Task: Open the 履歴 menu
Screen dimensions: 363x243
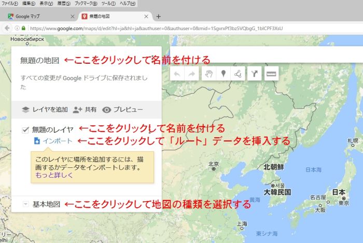Action: [64, 4]
